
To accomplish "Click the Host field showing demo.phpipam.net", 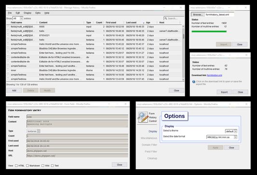I will pos(77,150).
